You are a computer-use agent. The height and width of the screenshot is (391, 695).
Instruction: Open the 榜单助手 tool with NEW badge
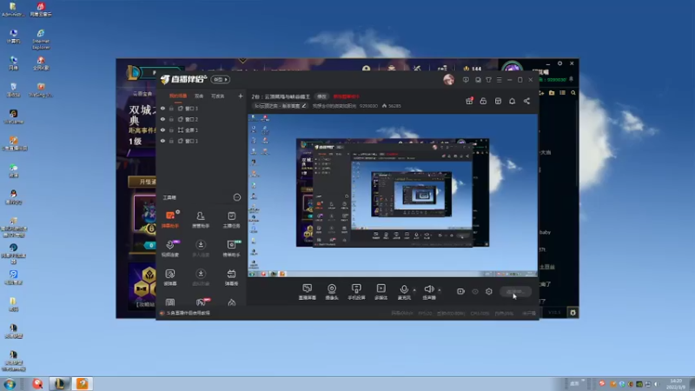coord(231,249)
